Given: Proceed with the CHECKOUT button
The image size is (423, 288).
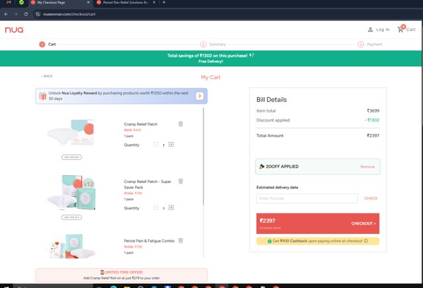Looking at the screenshot, I should [318, 223].
